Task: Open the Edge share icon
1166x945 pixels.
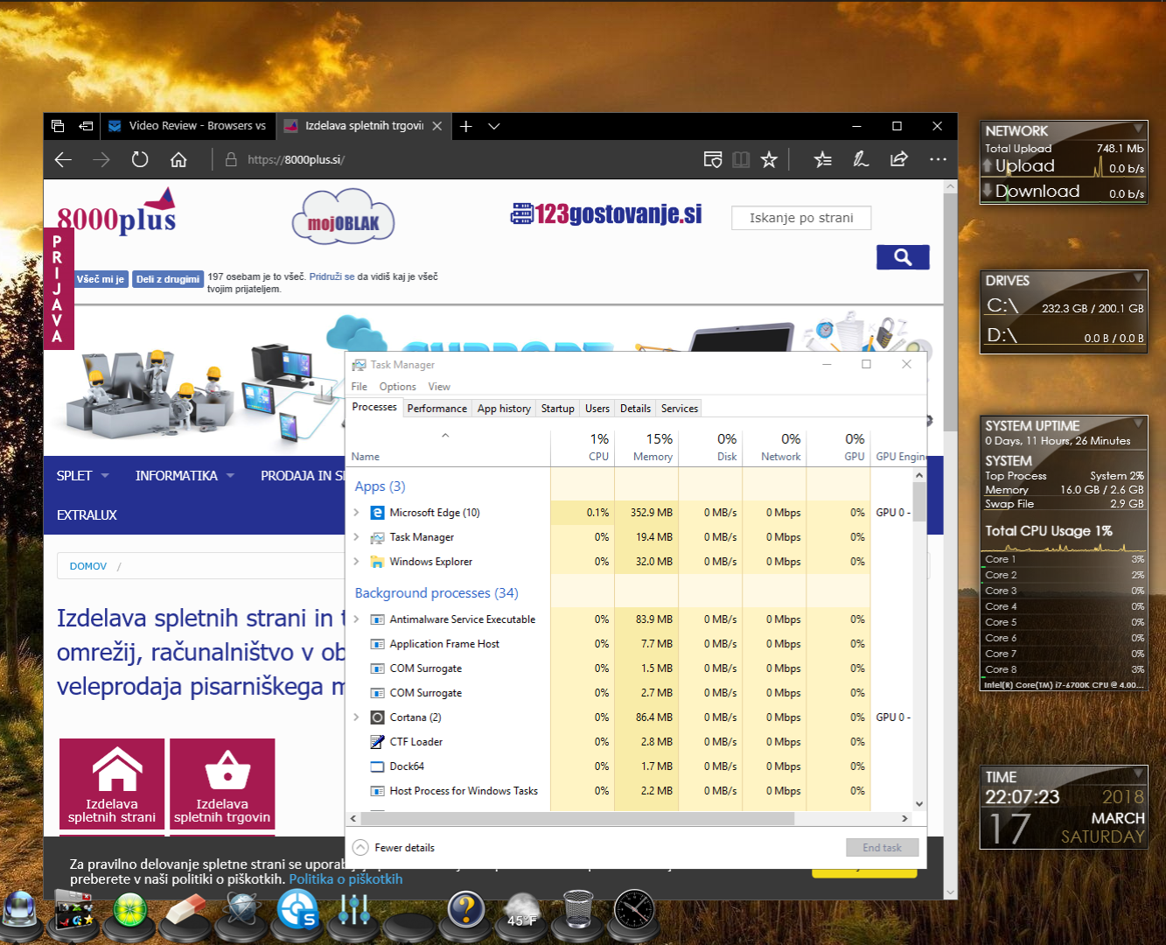Action: 898,159
